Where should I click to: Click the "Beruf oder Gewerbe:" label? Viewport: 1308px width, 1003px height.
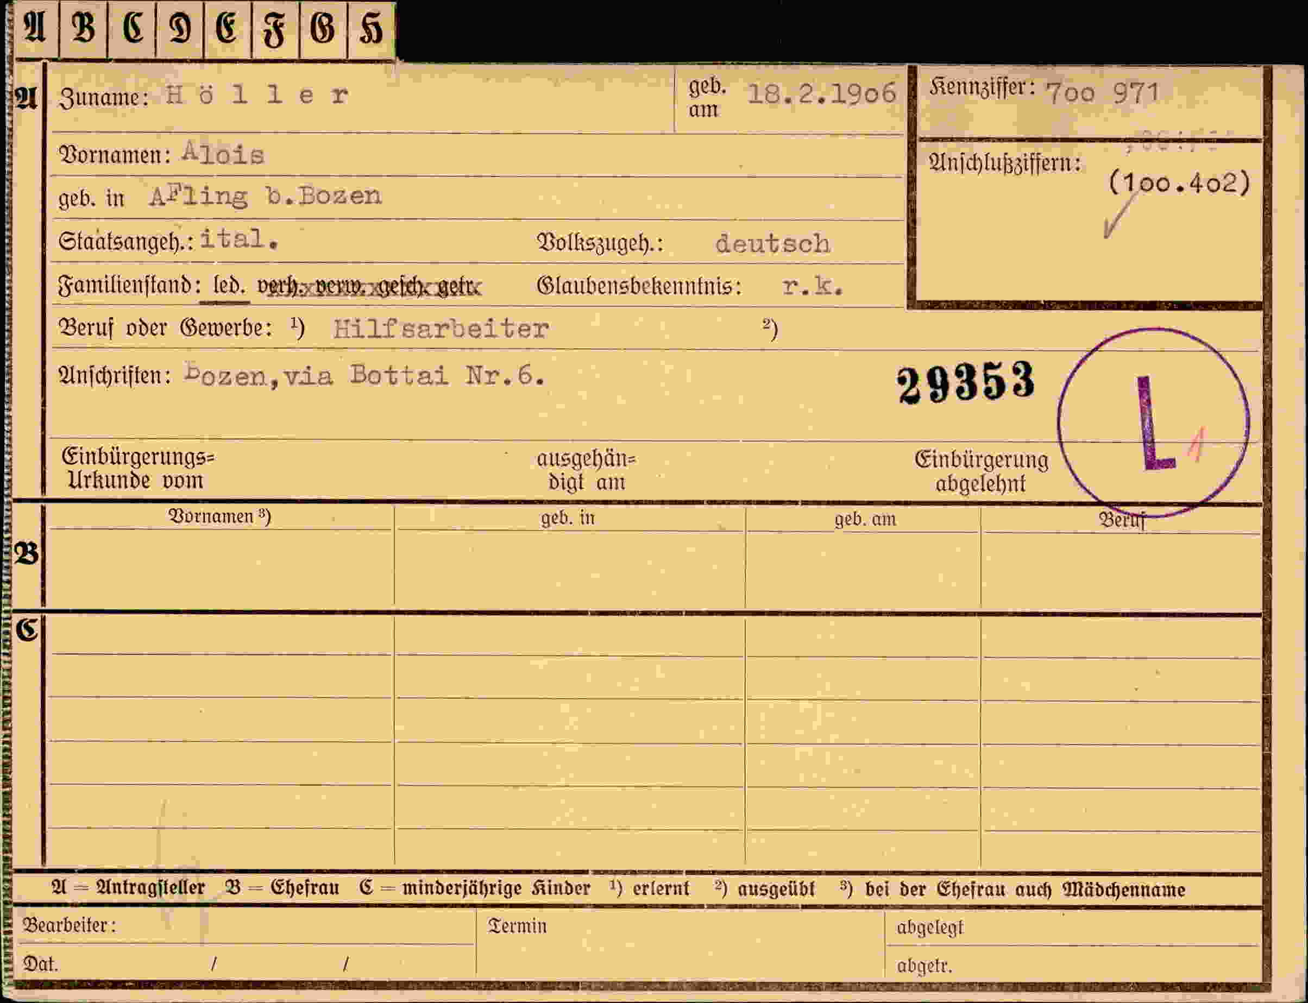tap(166, 328)
